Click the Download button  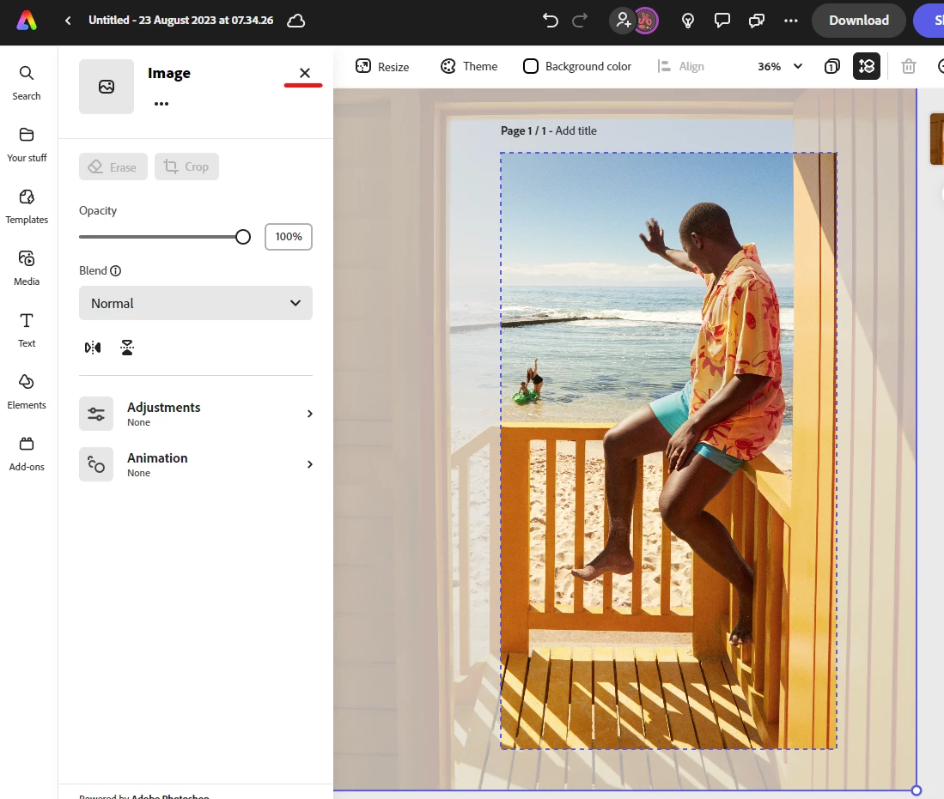[858, 21]
